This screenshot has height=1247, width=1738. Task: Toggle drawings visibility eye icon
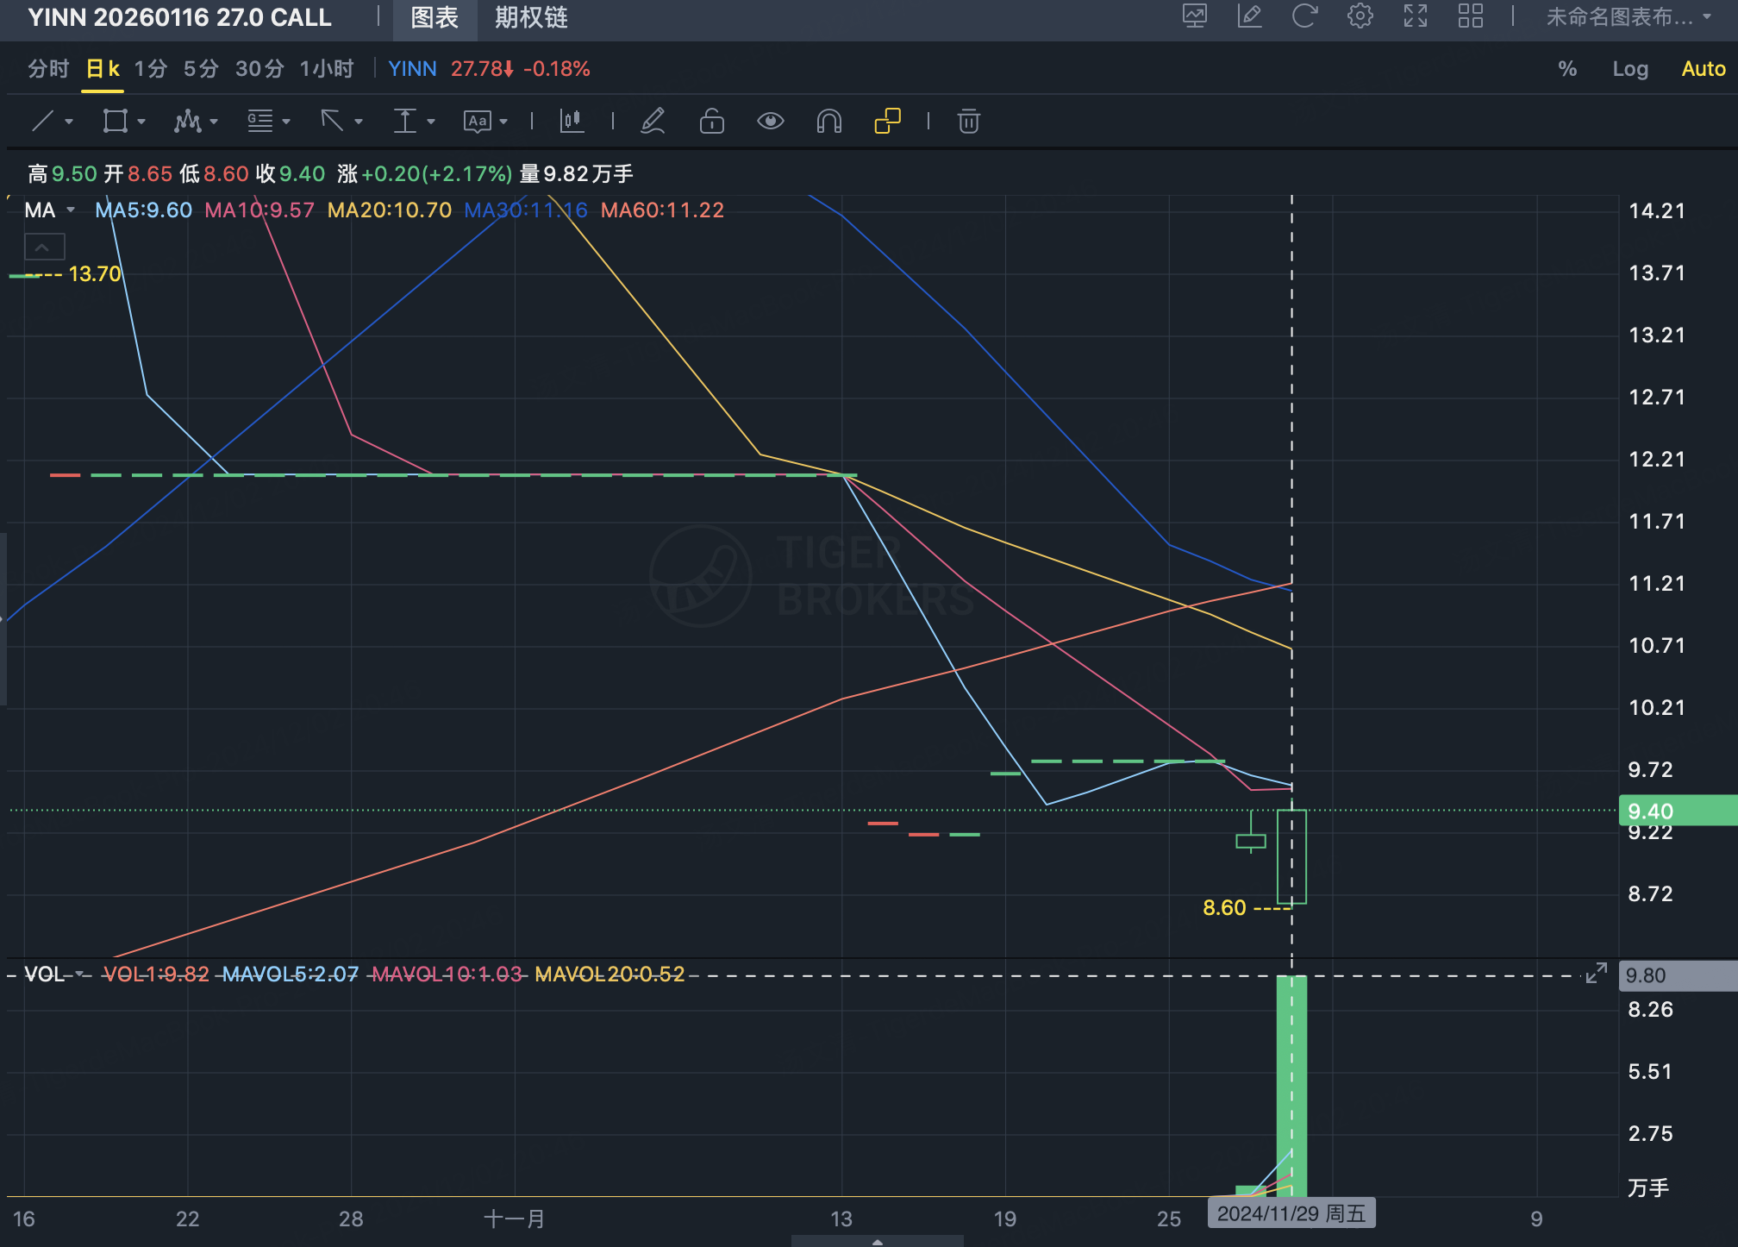tap(770, 121)
